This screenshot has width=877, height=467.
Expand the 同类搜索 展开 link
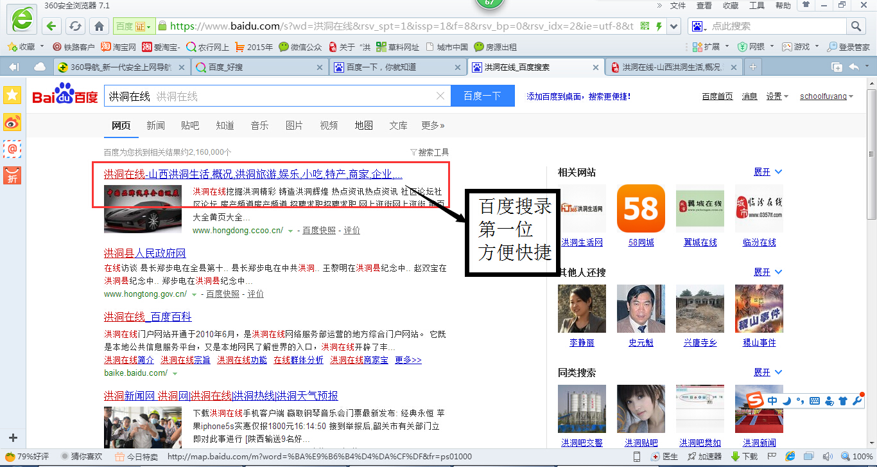click(768, 373)
